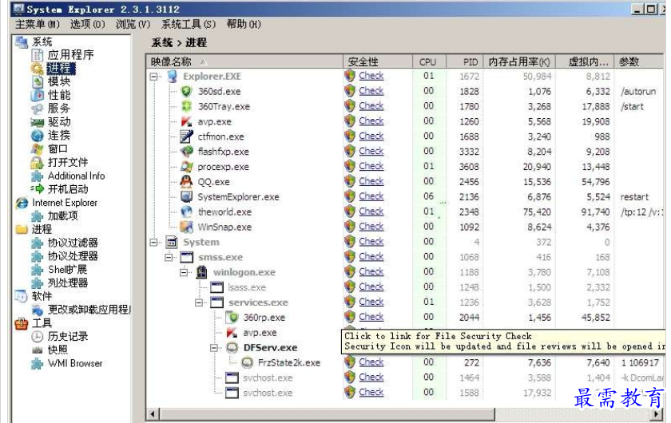Click the QQ.exe penguin icon
This screenshot has width=671, height=423.
click(186, 182)
